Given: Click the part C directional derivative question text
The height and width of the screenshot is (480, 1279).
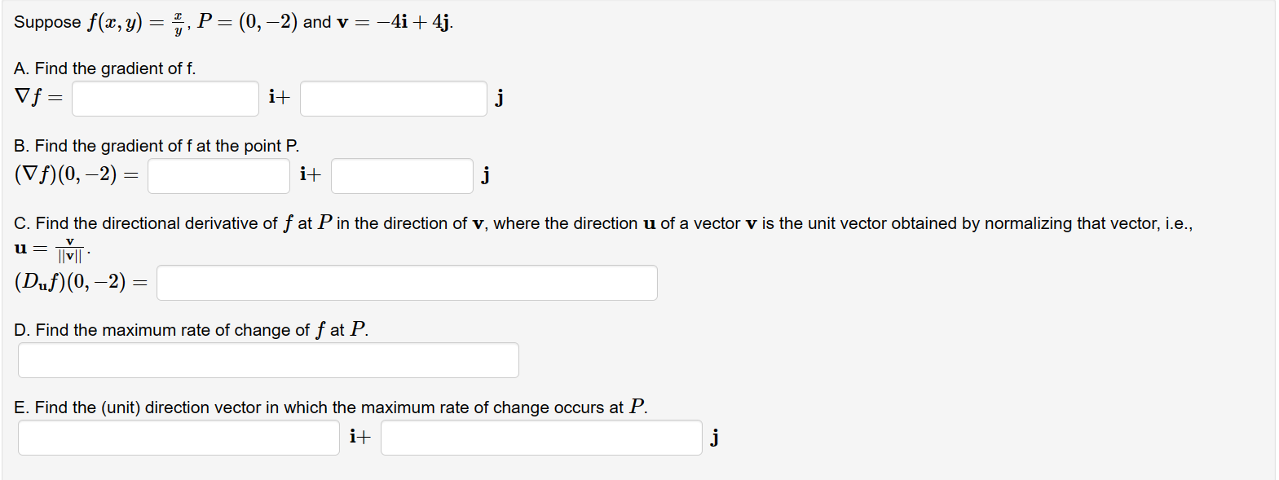Looking at the screenshot, I should pos(603,223).
